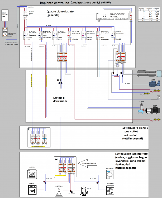The height and width of the screenshot is (198, 162).
Task: Select the 0,75 kW submersible pump icon
Action: [84, 190]
